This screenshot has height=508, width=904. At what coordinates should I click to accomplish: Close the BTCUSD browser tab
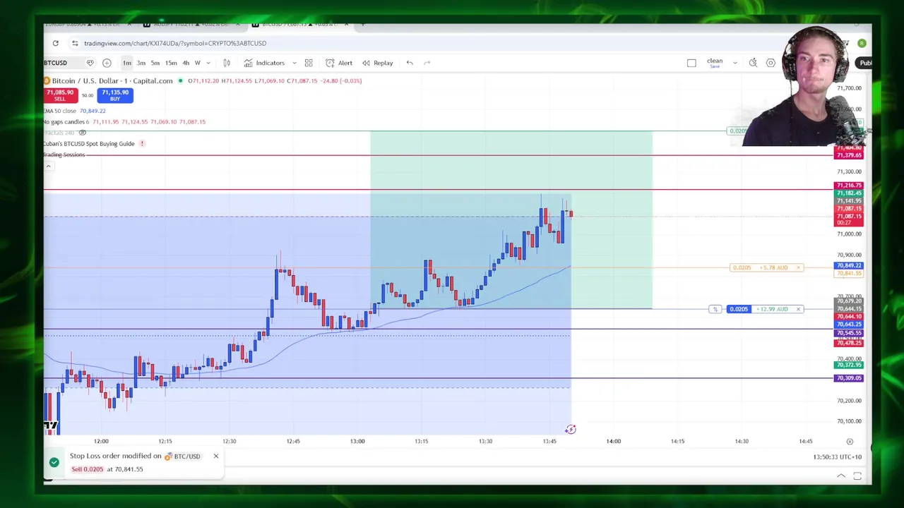coord(346,24)
